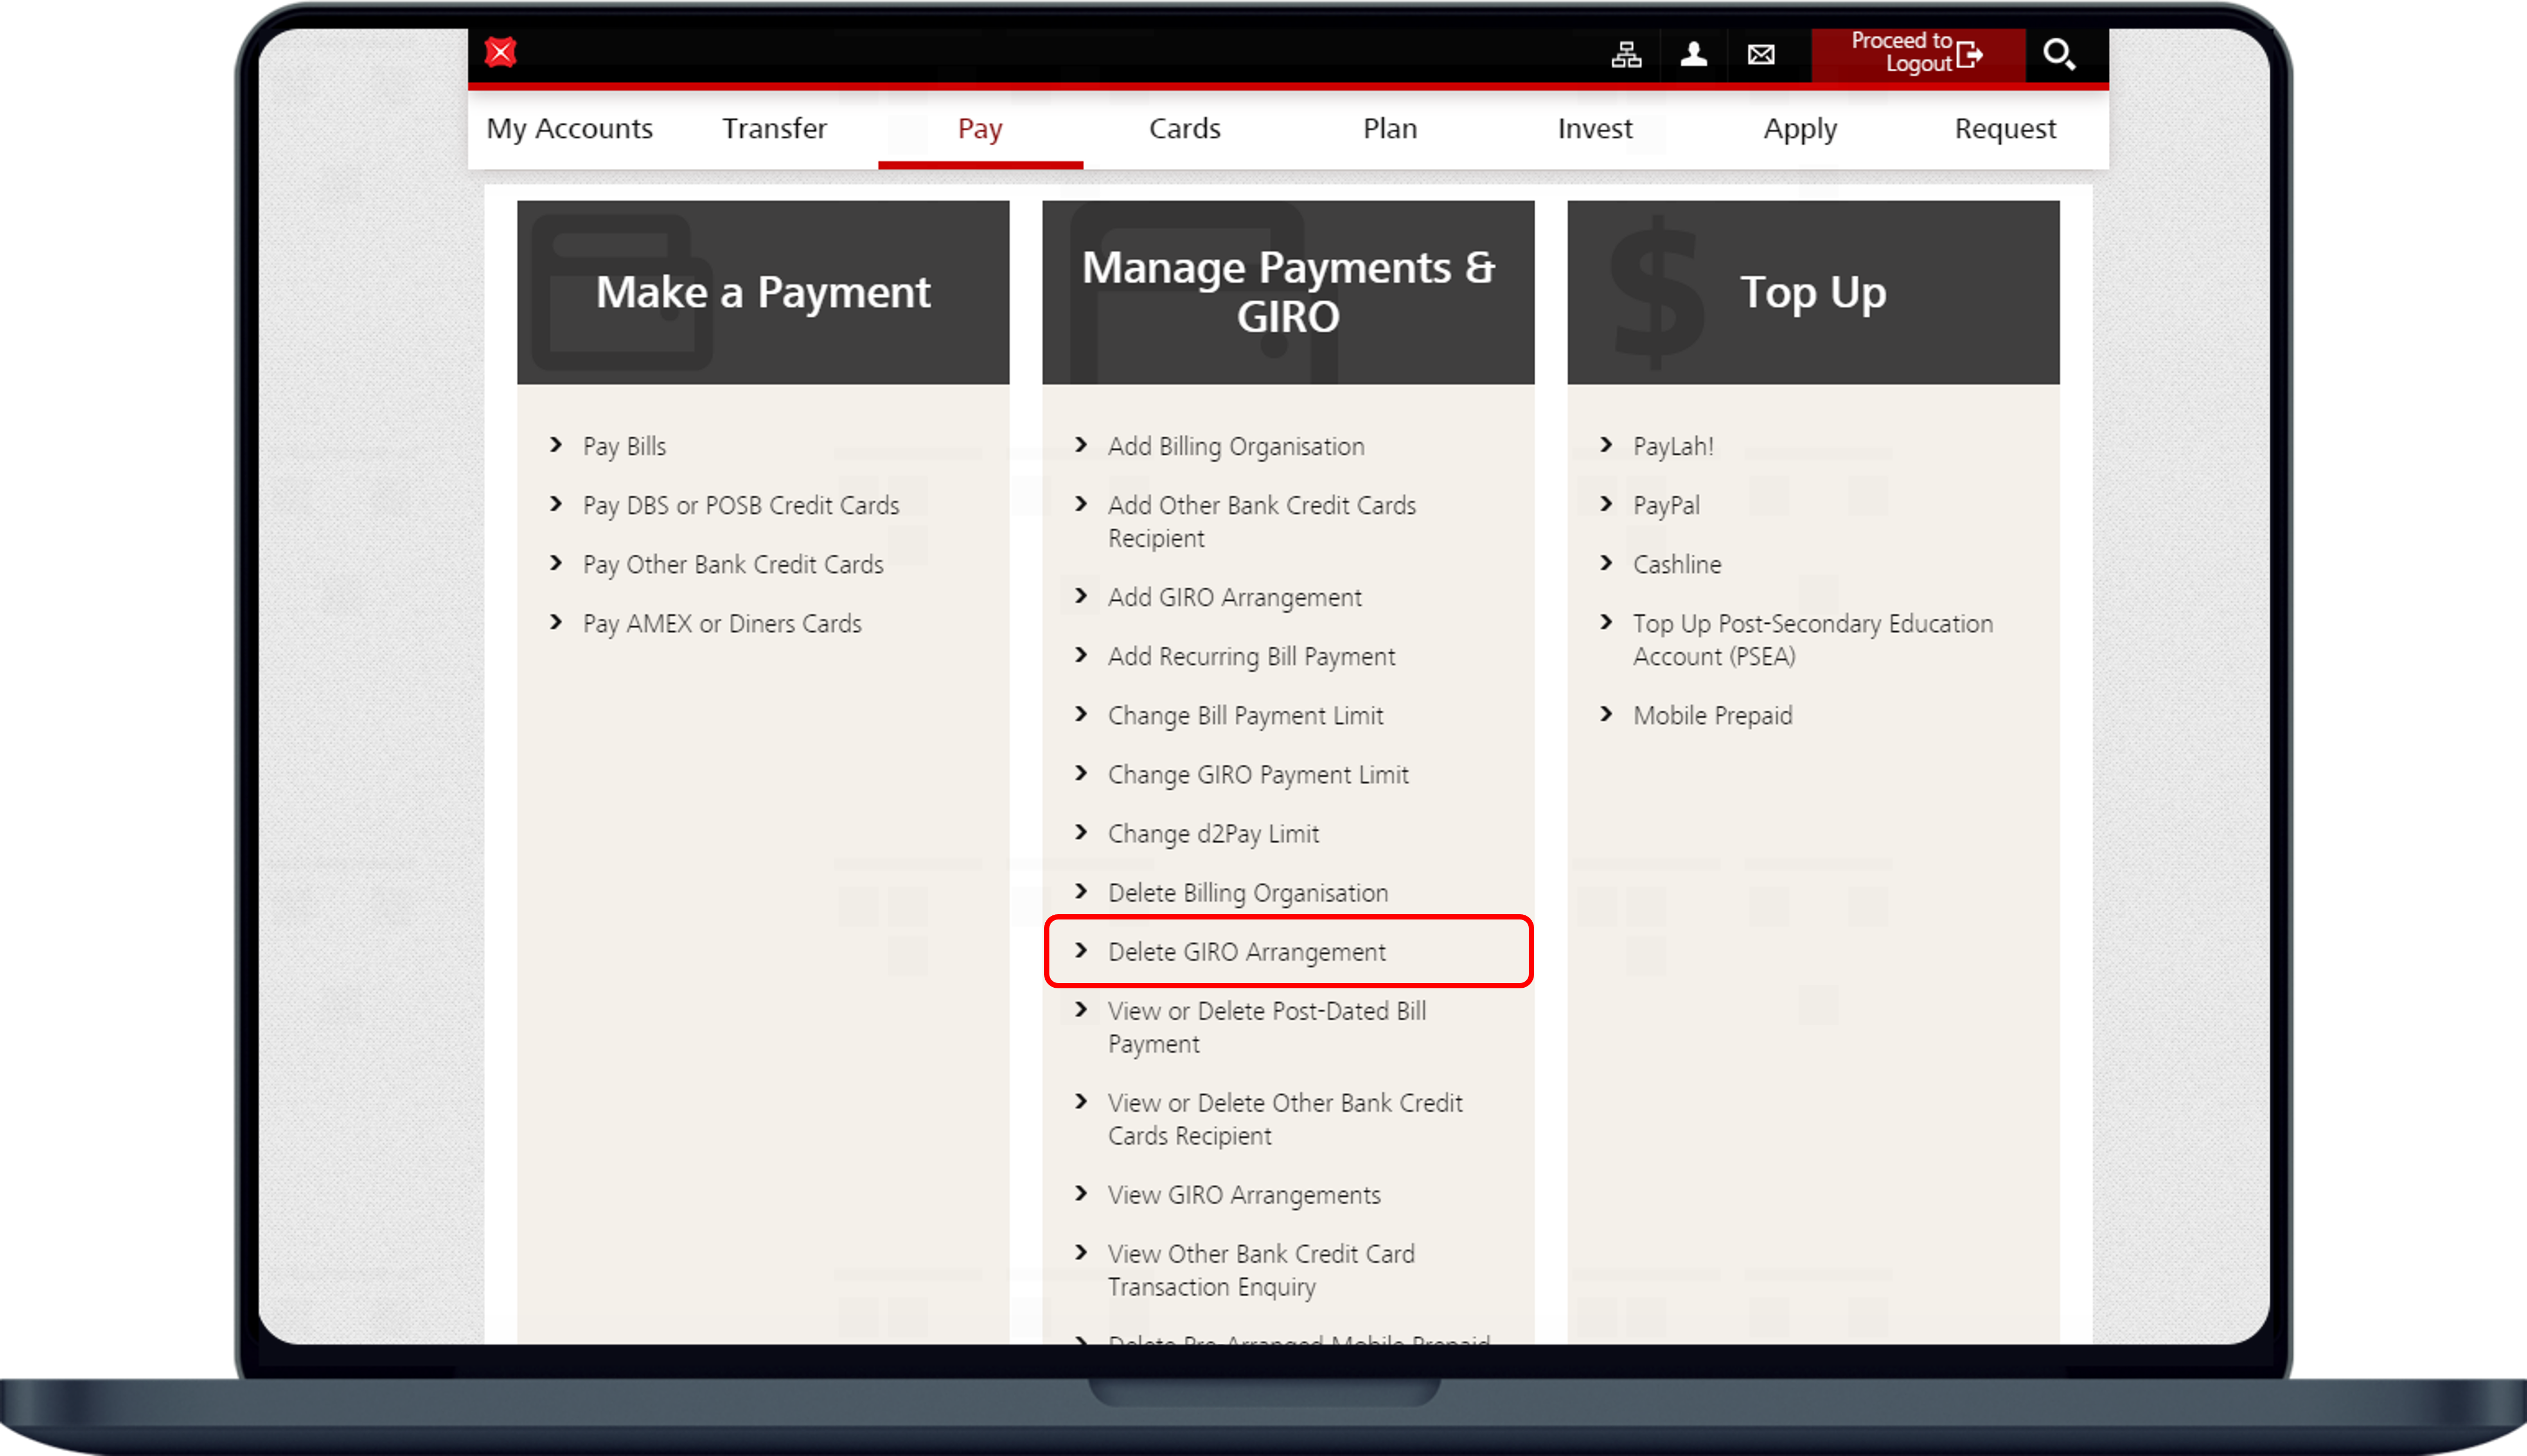Screen dimensions: 2527x1456
Task: Choose Add Billing Organisation option
Action: pyautogui.click(x=1235, y=447)
